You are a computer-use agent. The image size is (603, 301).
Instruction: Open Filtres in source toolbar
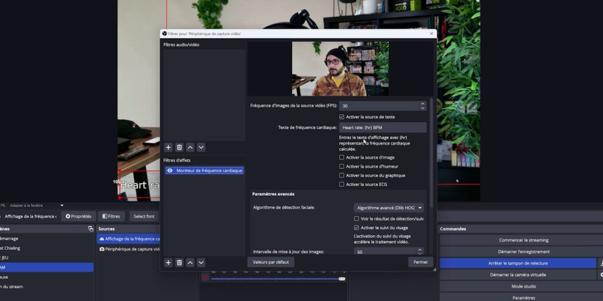pos(111,216)
